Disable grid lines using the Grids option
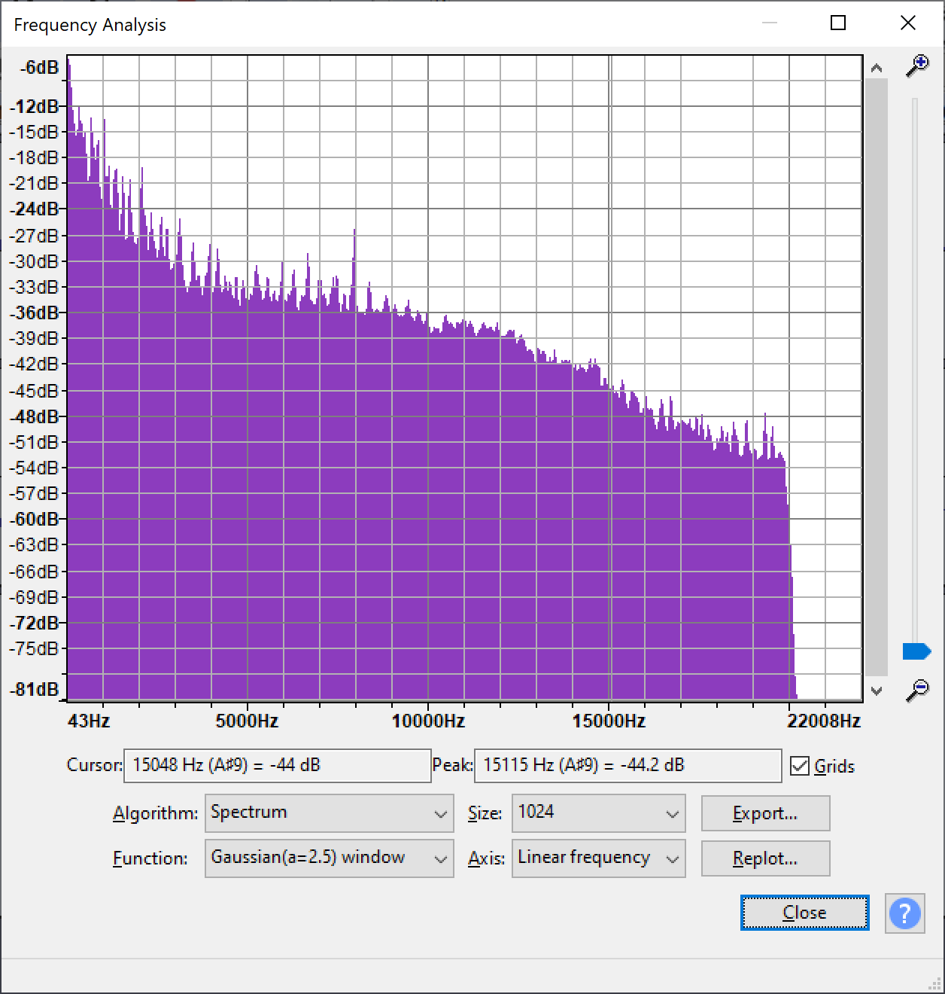The image size is (945, 994). (801, 766)
